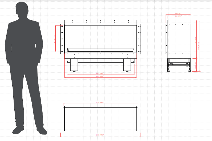This screenshot has height=141, width=212.
Task: Click the left mounting flange with screw holes
Action: (62, 39)
